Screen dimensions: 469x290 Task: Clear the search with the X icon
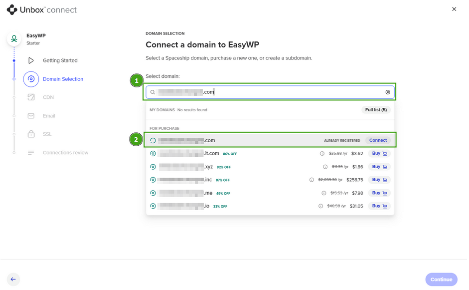point(388,92)
